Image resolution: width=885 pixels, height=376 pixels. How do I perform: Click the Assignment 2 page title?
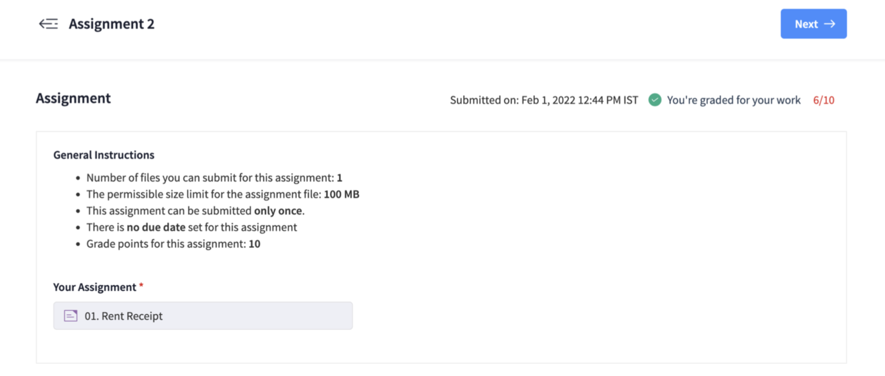coord(112,24)
